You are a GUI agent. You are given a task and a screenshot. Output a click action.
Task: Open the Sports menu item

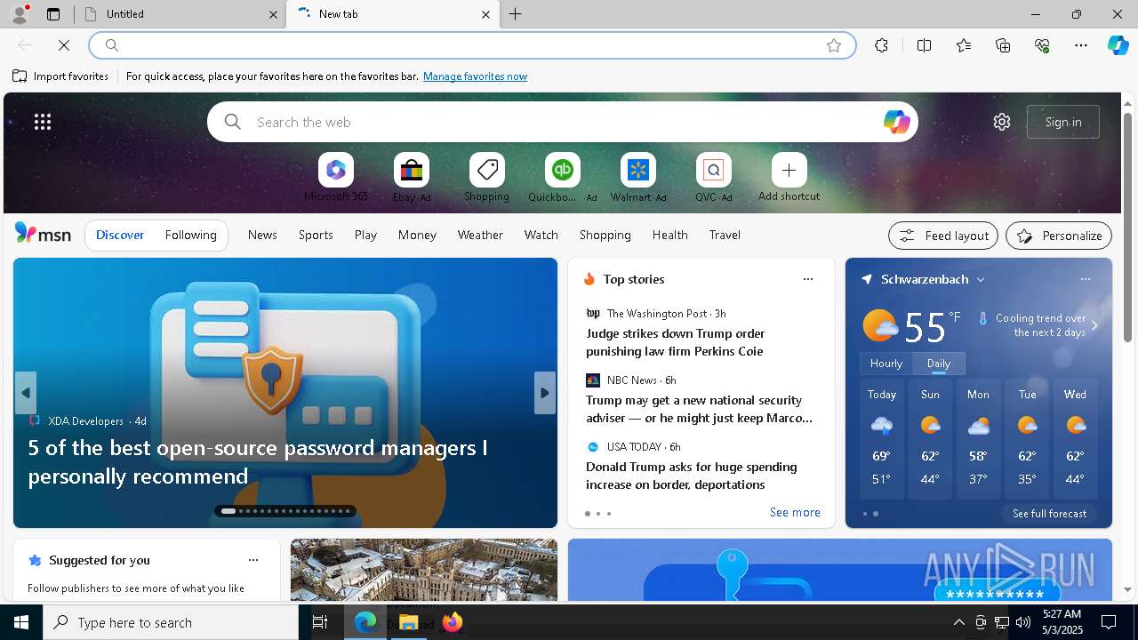click(x=316, y=235)
